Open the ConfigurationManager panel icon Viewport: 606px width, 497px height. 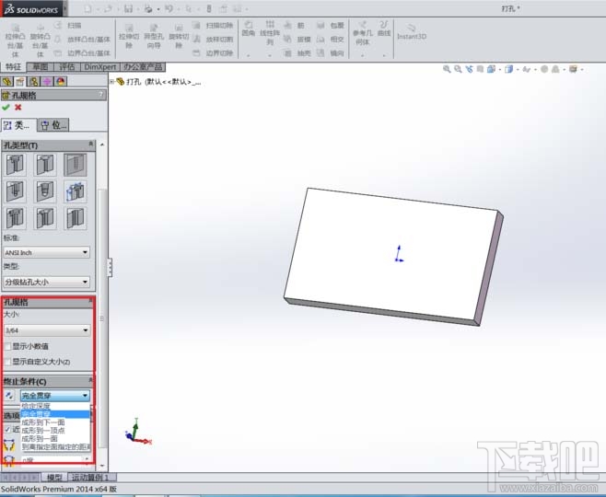click(x=34, y=81)
